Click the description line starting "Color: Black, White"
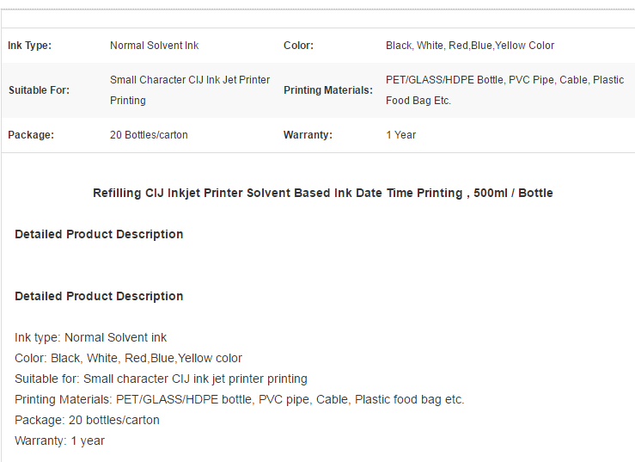 [x=128, y=358]
